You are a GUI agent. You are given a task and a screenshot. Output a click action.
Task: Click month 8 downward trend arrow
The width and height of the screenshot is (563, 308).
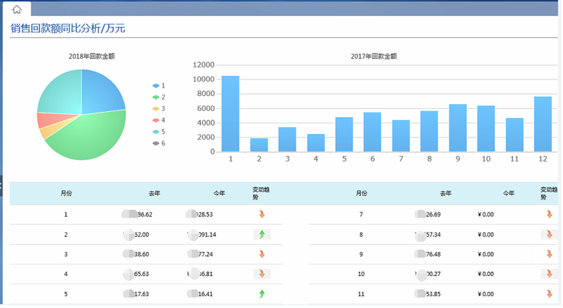[549, 234]
